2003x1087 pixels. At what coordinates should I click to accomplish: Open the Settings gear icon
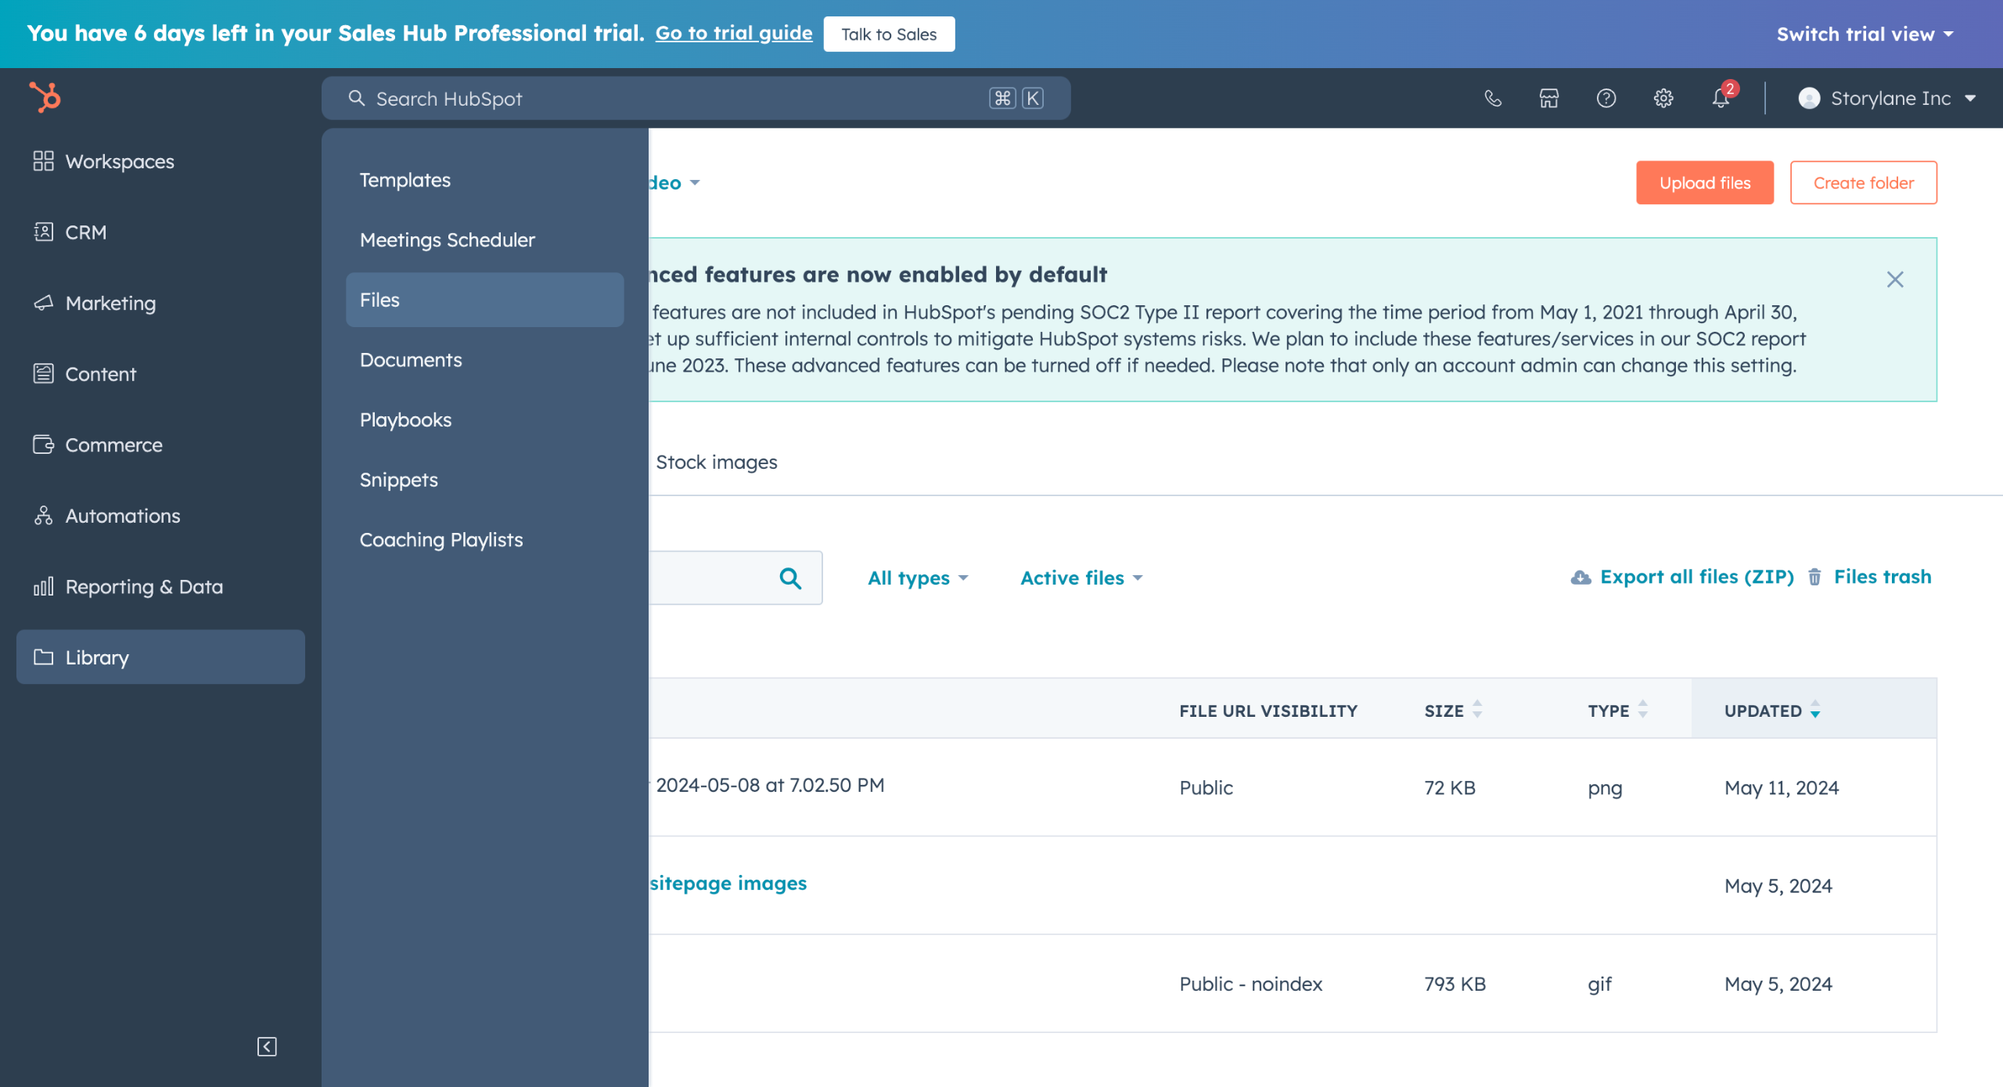(x=1663, y=98)
